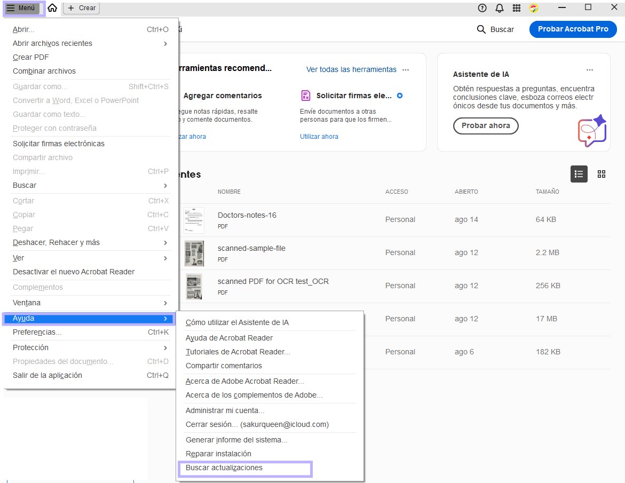
Task: Click the Solicitar firmas electrónicas tool icon
Action: click(305, 96)
